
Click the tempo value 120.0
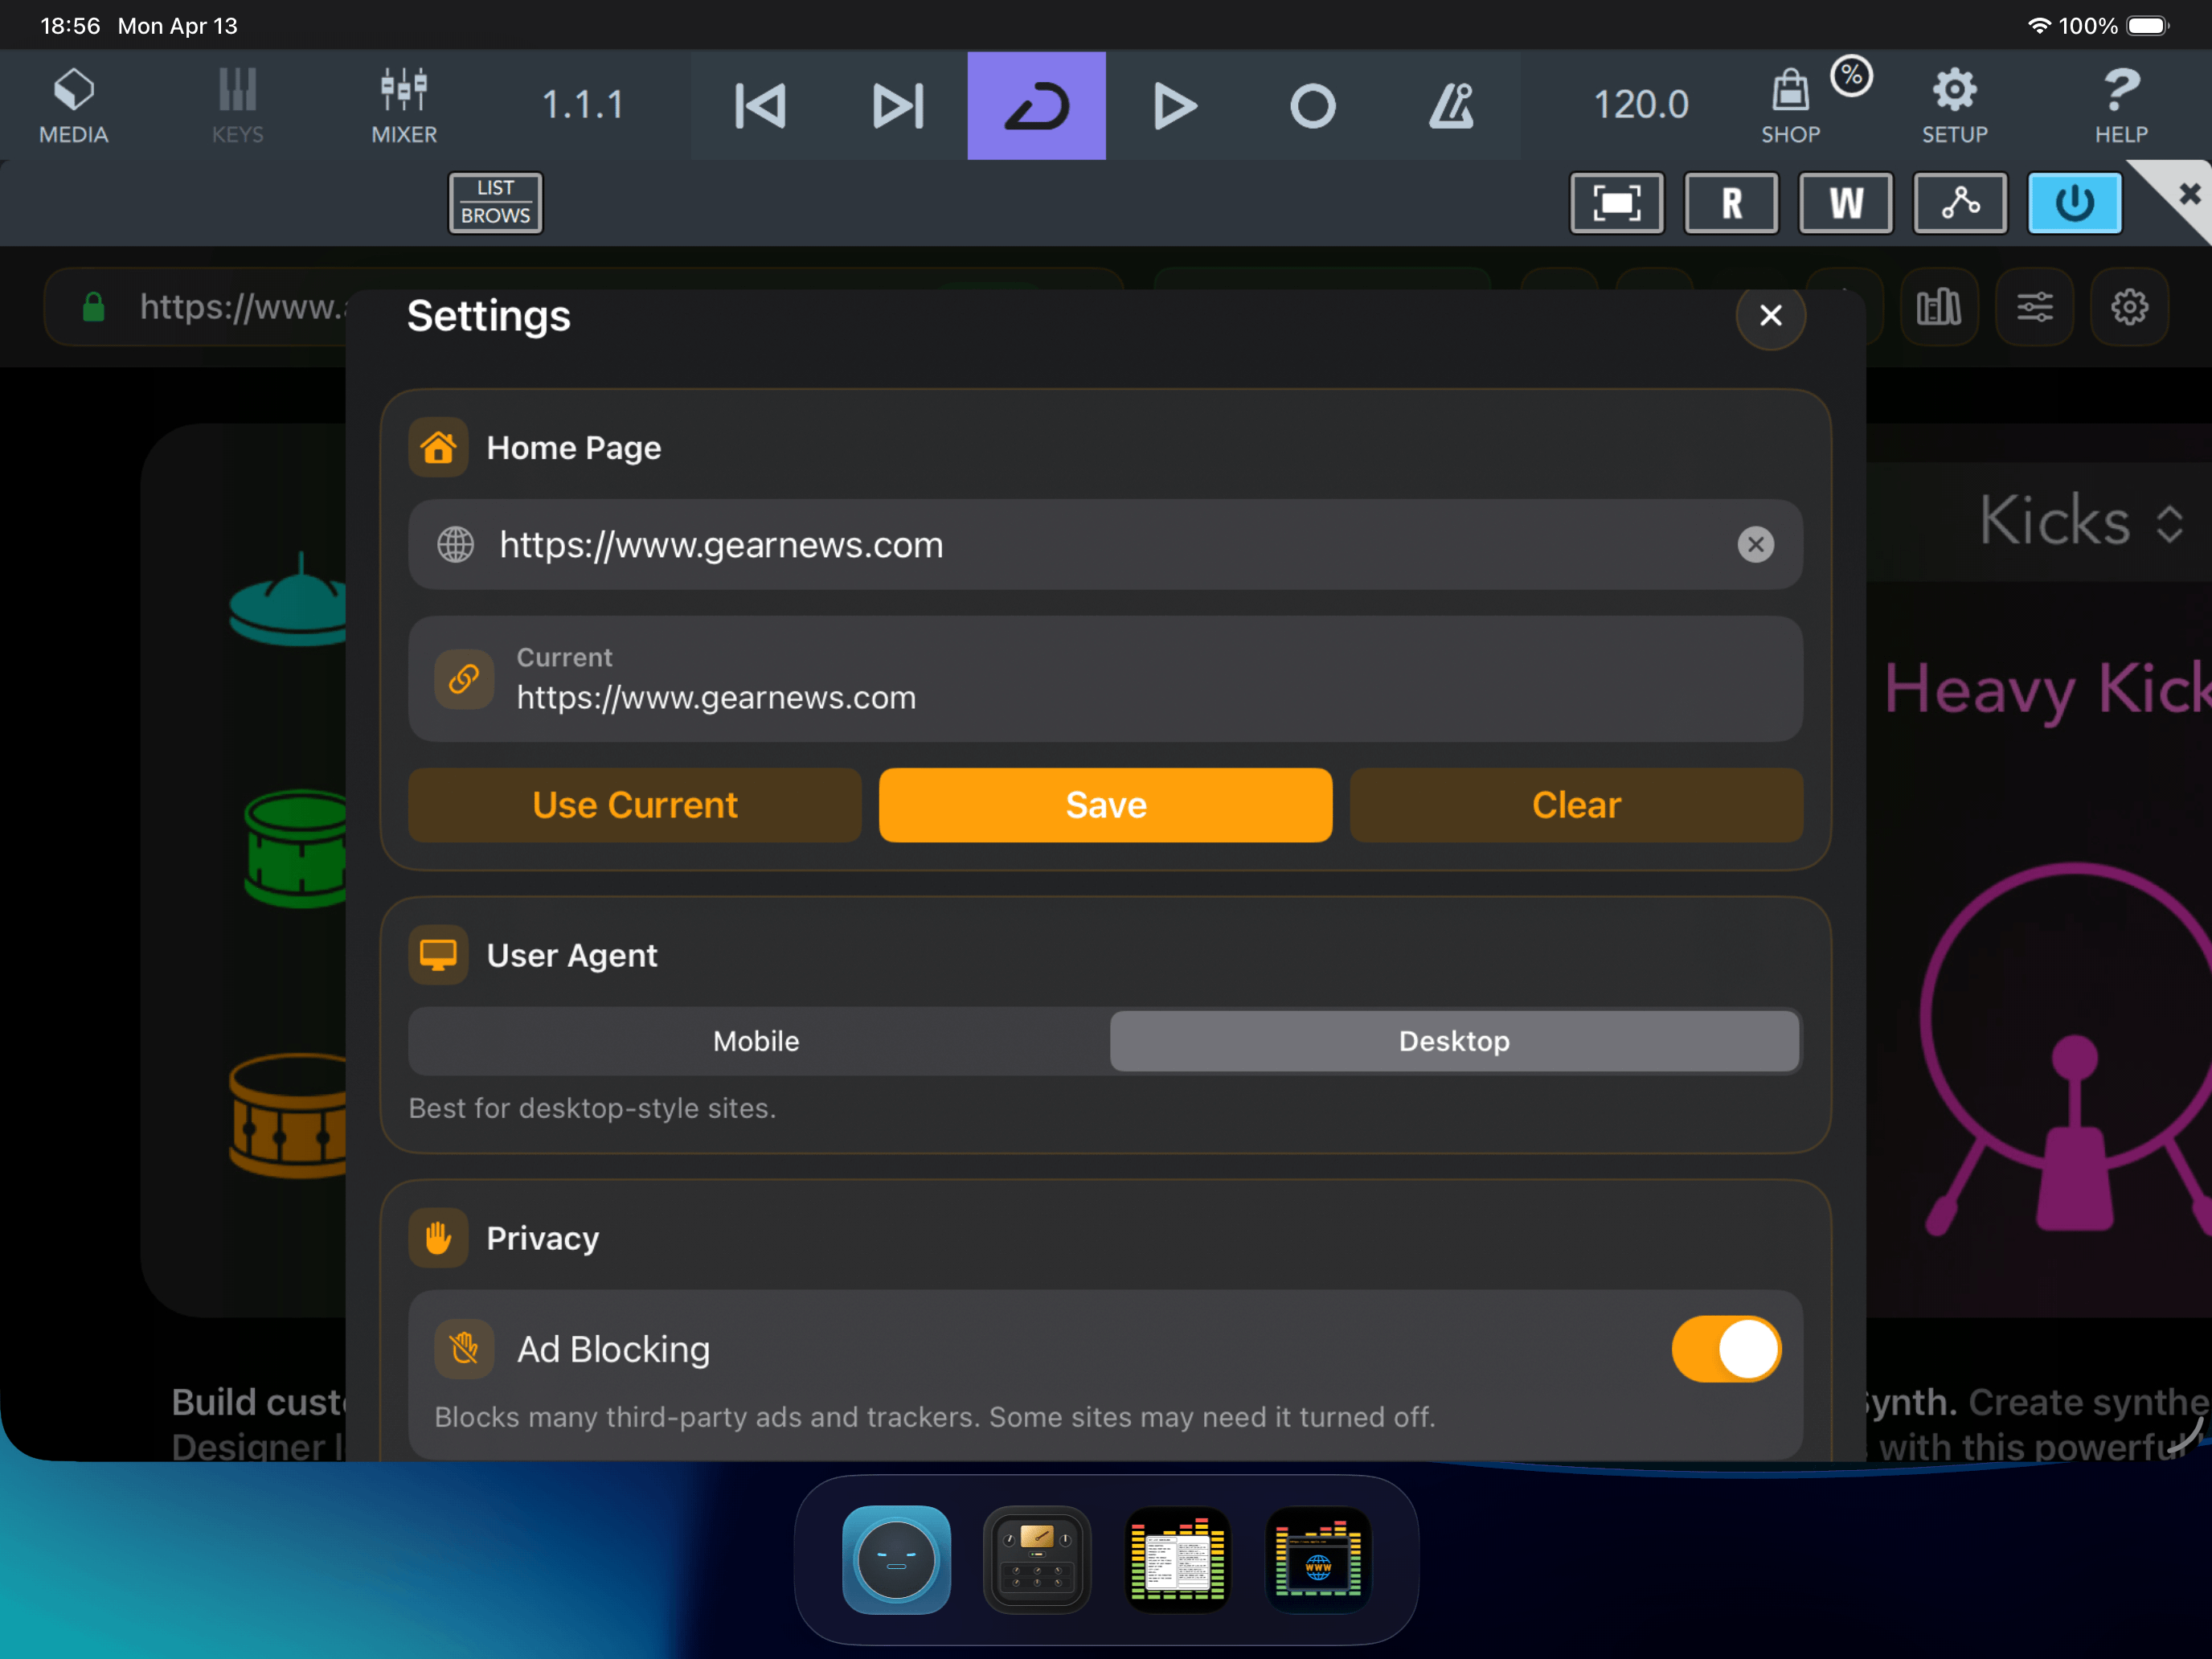[x=1641, y=105]
